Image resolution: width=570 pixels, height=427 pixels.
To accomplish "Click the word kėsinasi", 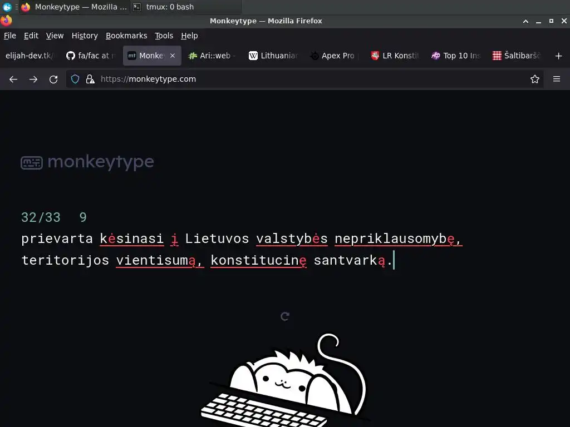I will tap(131, 239).
